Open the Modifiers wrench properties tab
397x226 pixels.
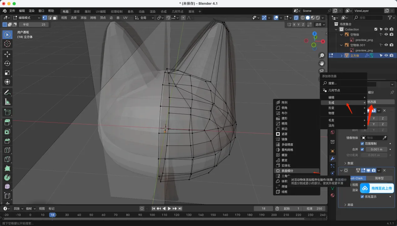pos(333,159)
